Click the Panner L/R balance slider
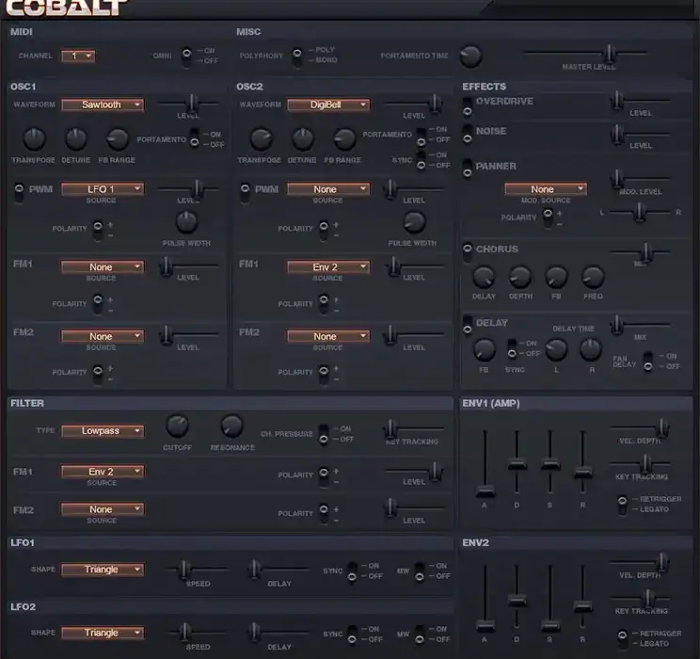 (x=639, y=212)
